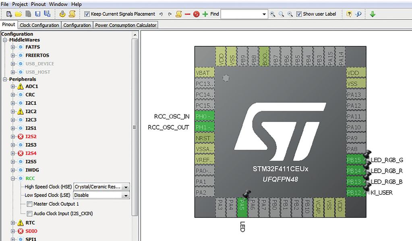Click the yellow scroll icon after Redo

click(x=179, y=14)
